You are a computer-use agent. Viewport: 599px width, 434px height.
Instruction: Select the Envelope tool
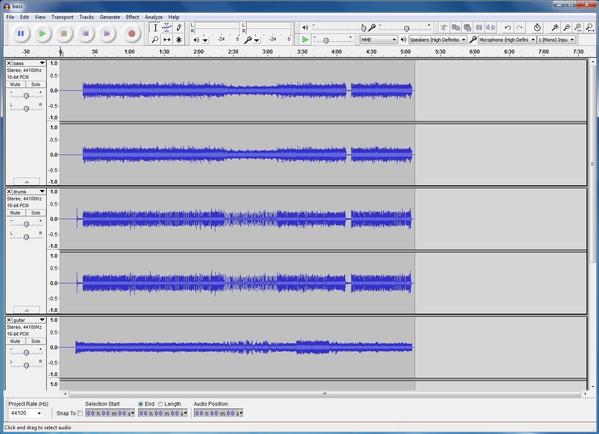167,28
